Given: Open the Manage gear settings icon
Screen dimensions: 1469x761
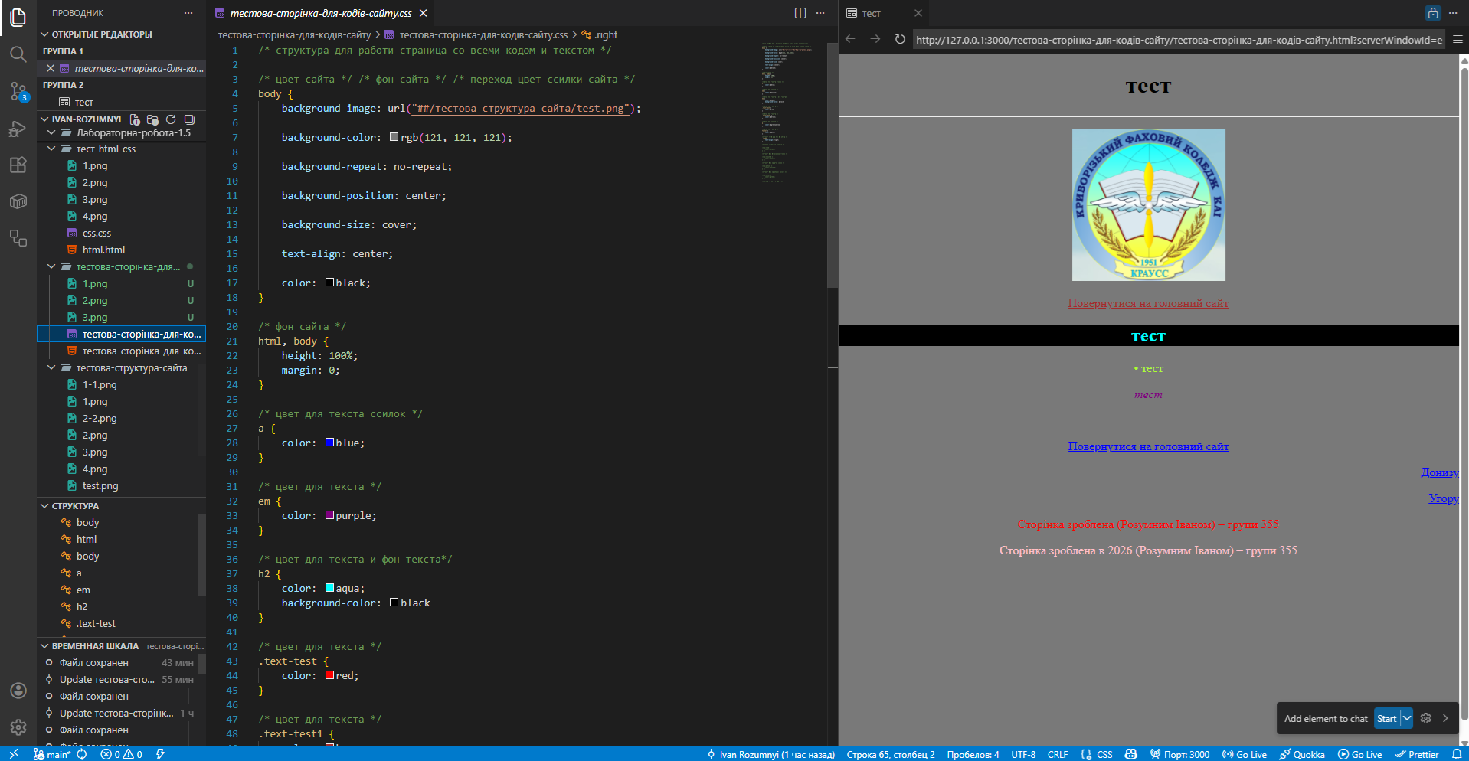Looking at the screenshot, I should [x=18, y=727].
